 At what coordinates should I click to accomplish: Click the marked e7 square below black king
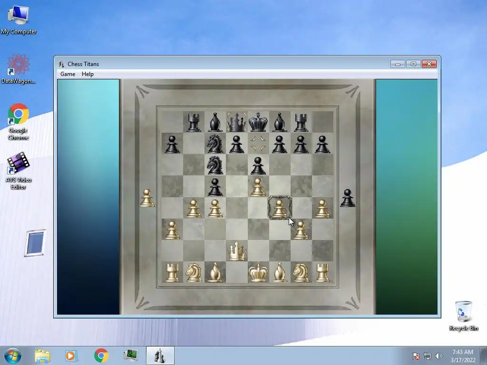[258, 144]
